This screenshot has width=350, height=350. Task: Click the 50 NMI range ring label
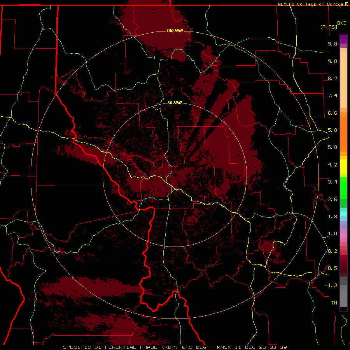click(x=175, y=103)
